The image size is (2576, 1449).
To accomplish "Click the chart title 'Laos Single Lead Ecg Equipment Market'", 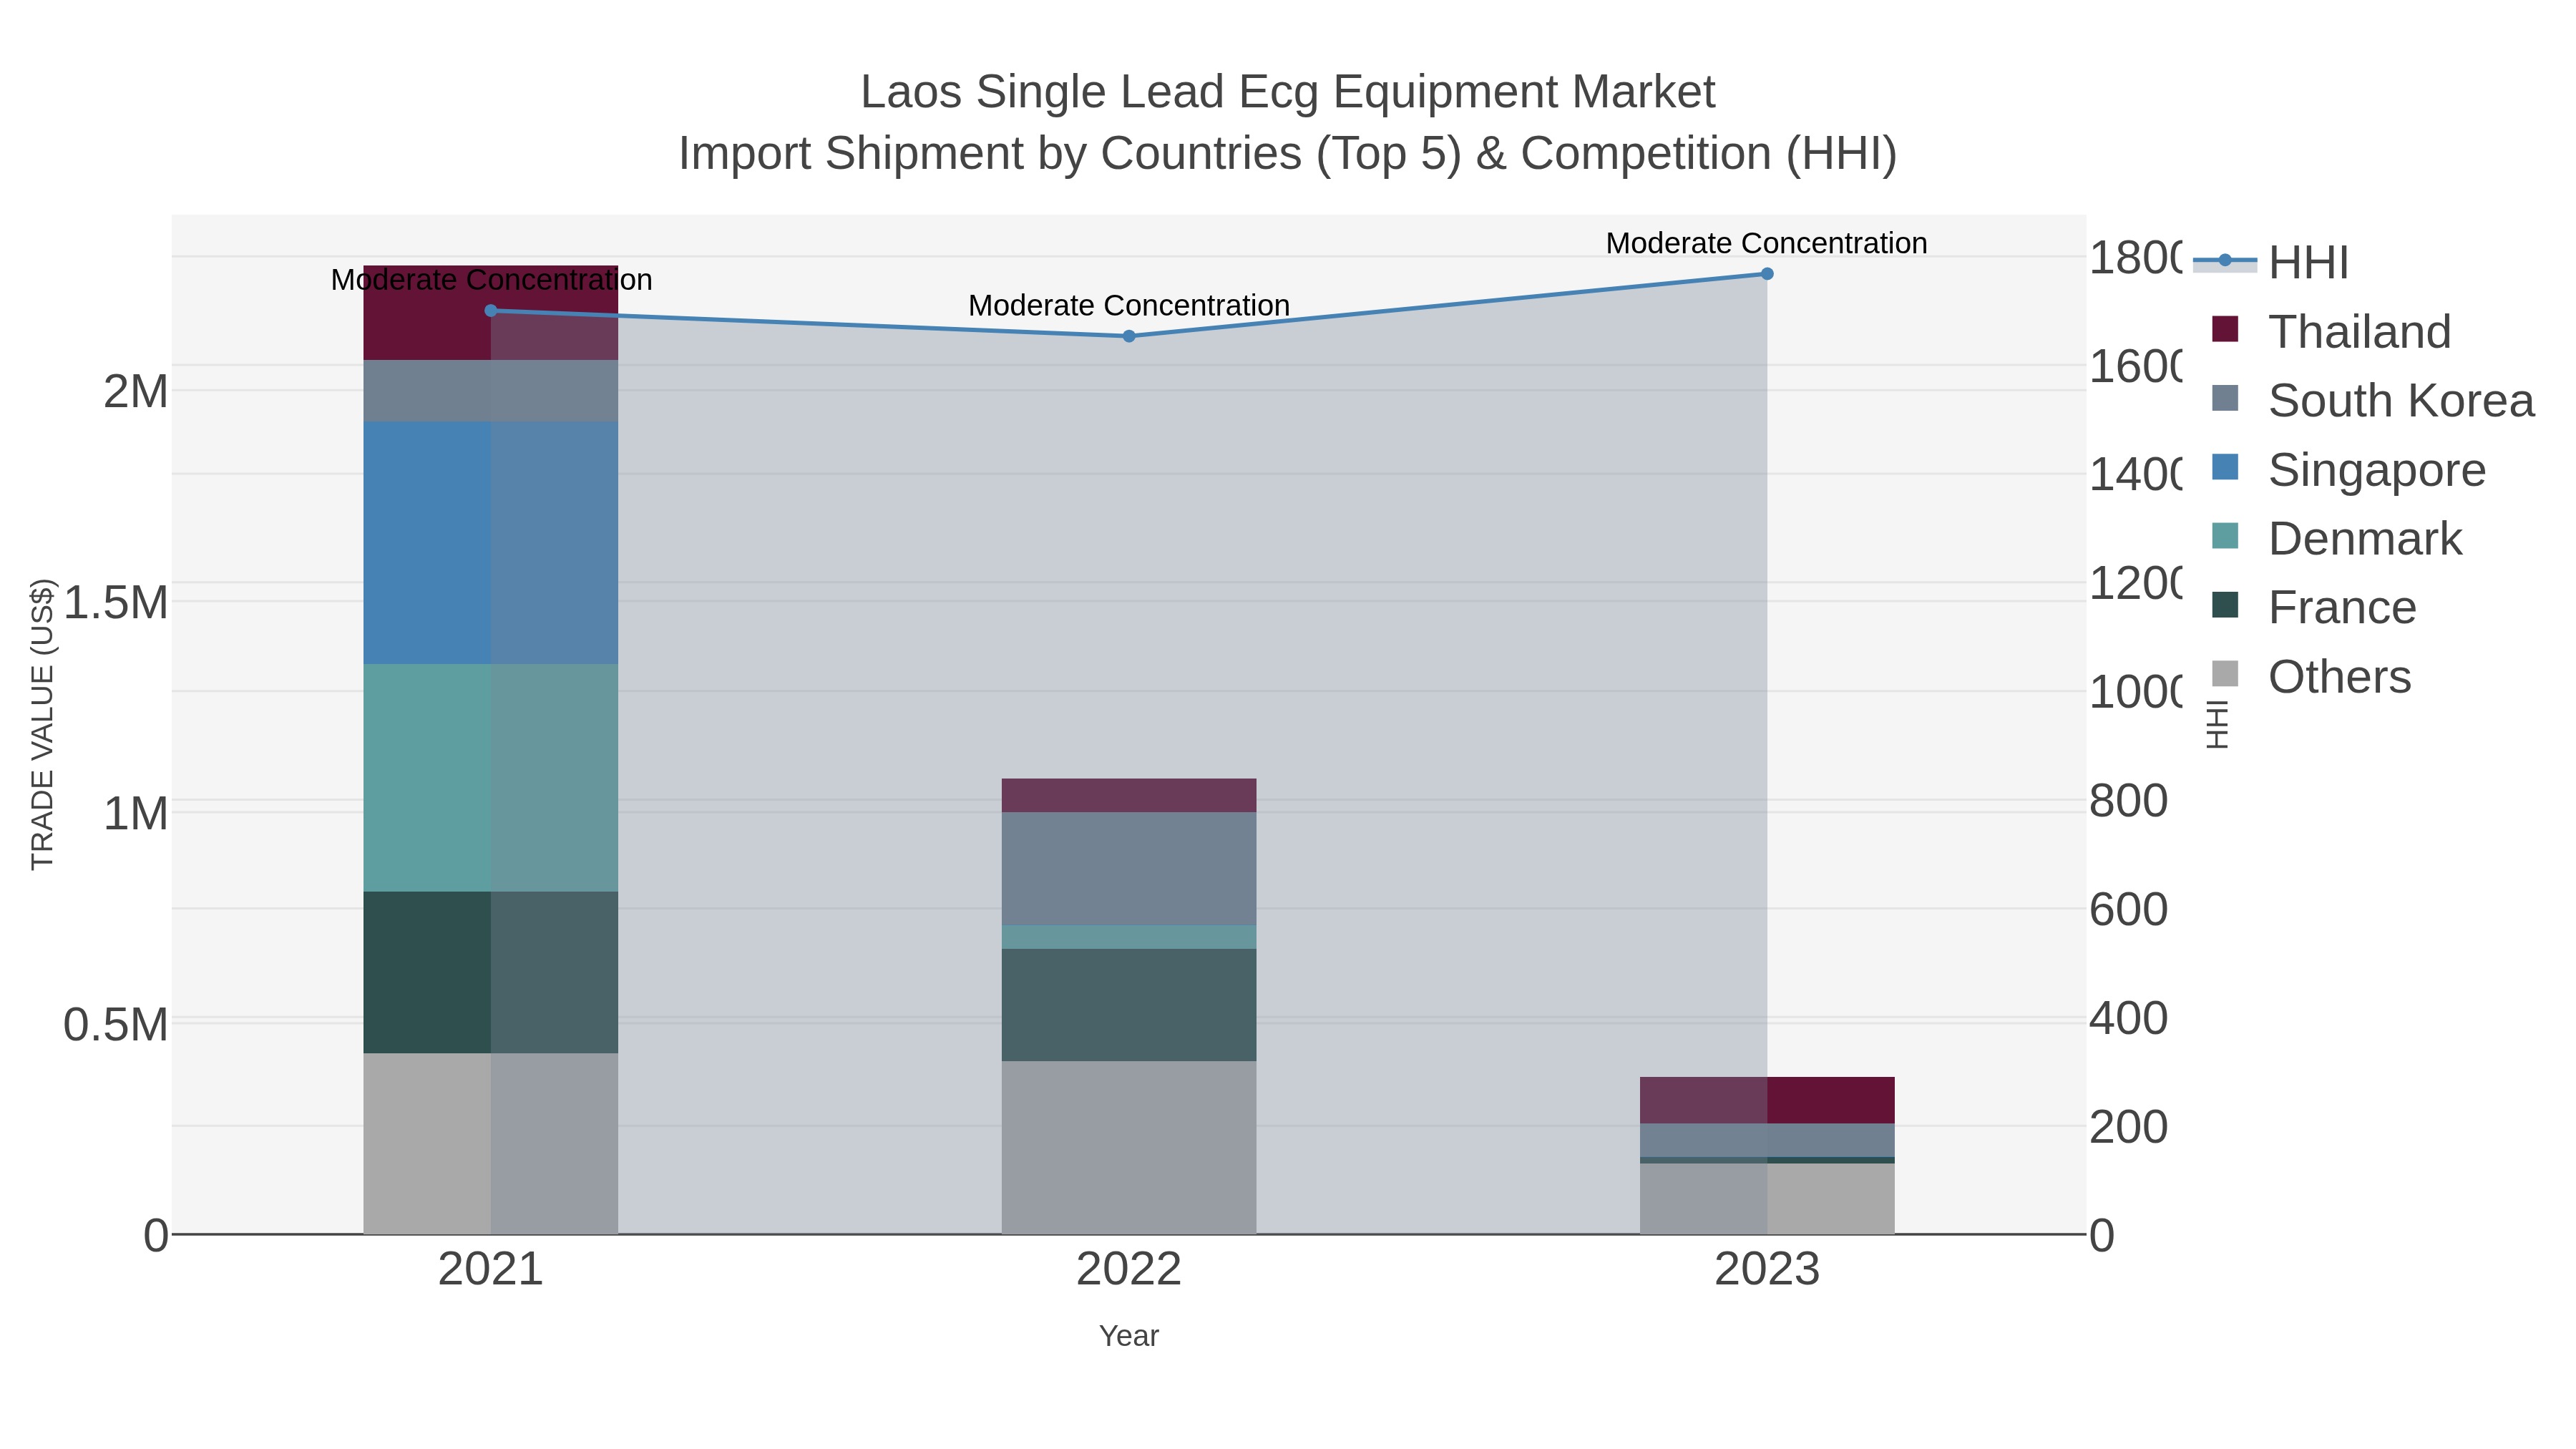I will [x=1288, y=92].
